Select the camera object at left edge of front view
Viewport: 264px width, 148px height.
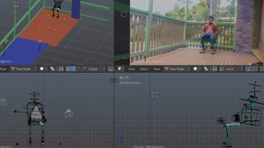pyautogui.click(x=3, y=101)
